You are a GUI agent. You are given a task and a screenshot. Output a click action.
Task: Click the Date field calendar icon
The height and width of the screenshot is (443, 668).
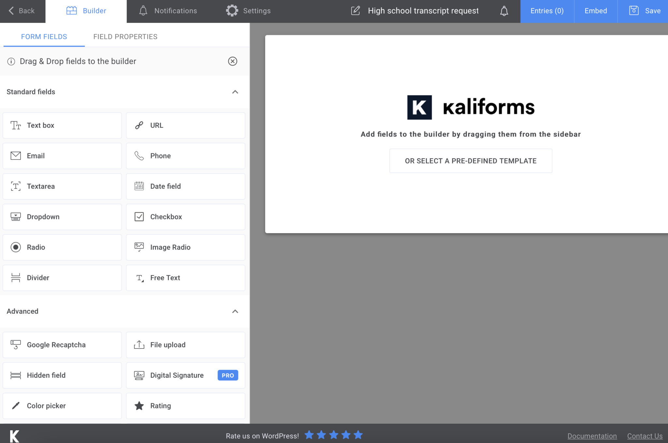pyautogui.click(x=139, y=186)
